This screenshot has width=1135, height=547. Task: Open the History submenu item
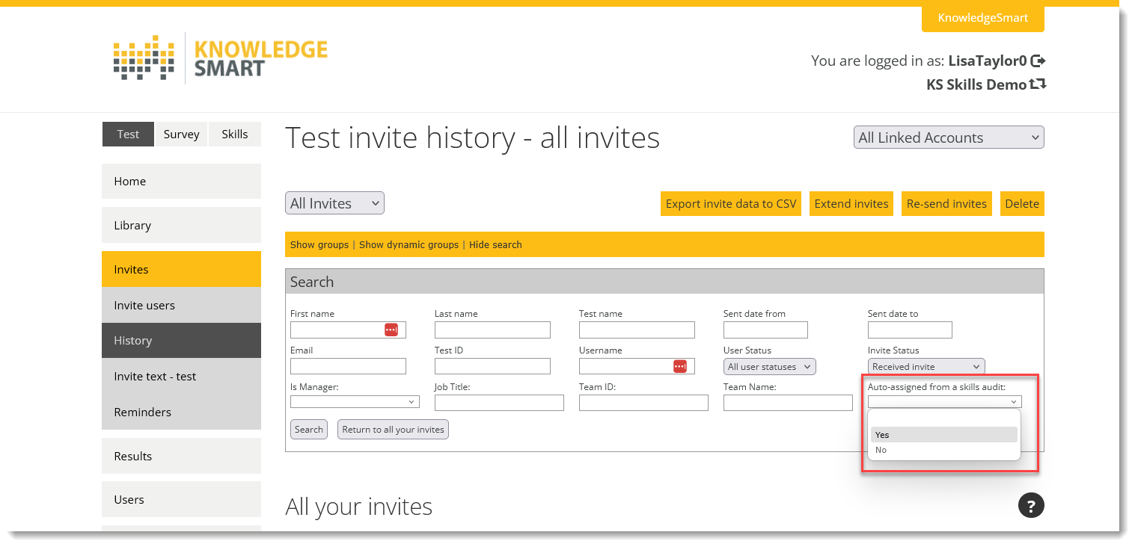point(181,341)
